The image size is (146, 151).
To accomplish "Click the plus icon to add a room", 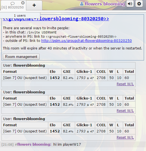I will [x=34, y=5].
